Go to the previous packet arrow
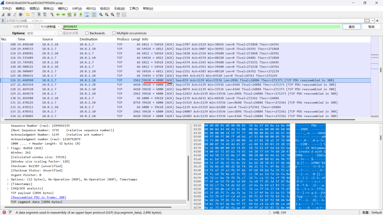 58,15
